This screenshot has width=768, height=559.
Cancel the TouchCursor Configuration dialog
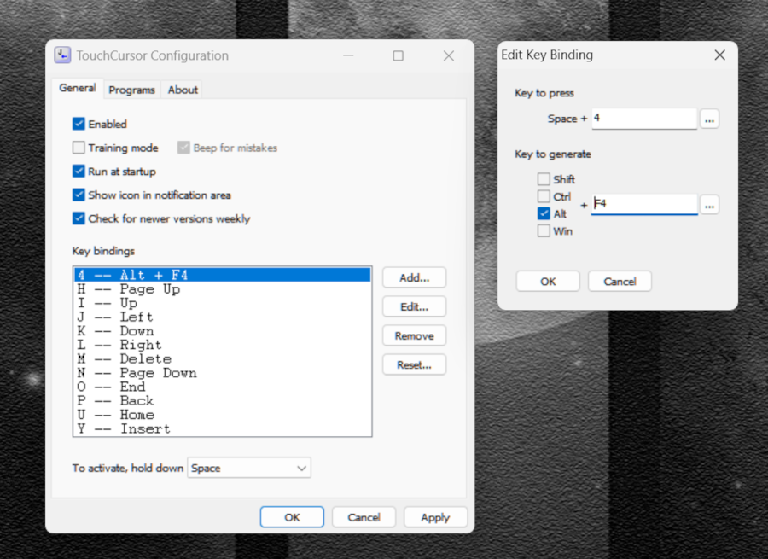[364, 517]
